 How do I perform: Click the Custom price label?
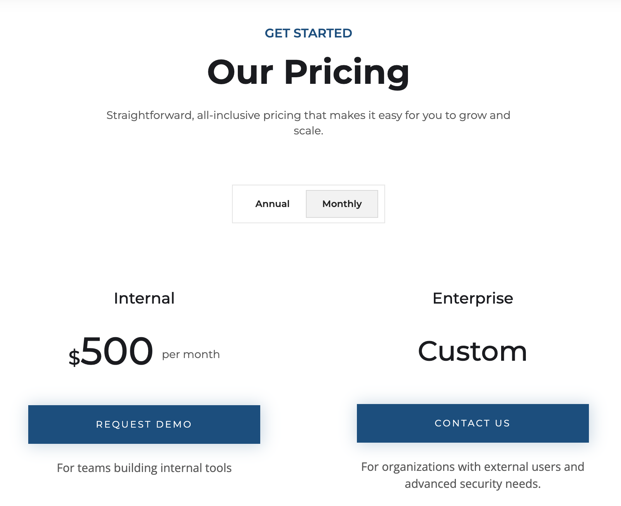473,351
